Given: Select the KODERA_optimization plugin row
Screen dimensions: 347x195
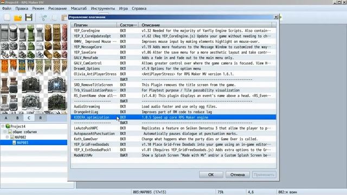Looking at the screenshot, I should point(173,117).
